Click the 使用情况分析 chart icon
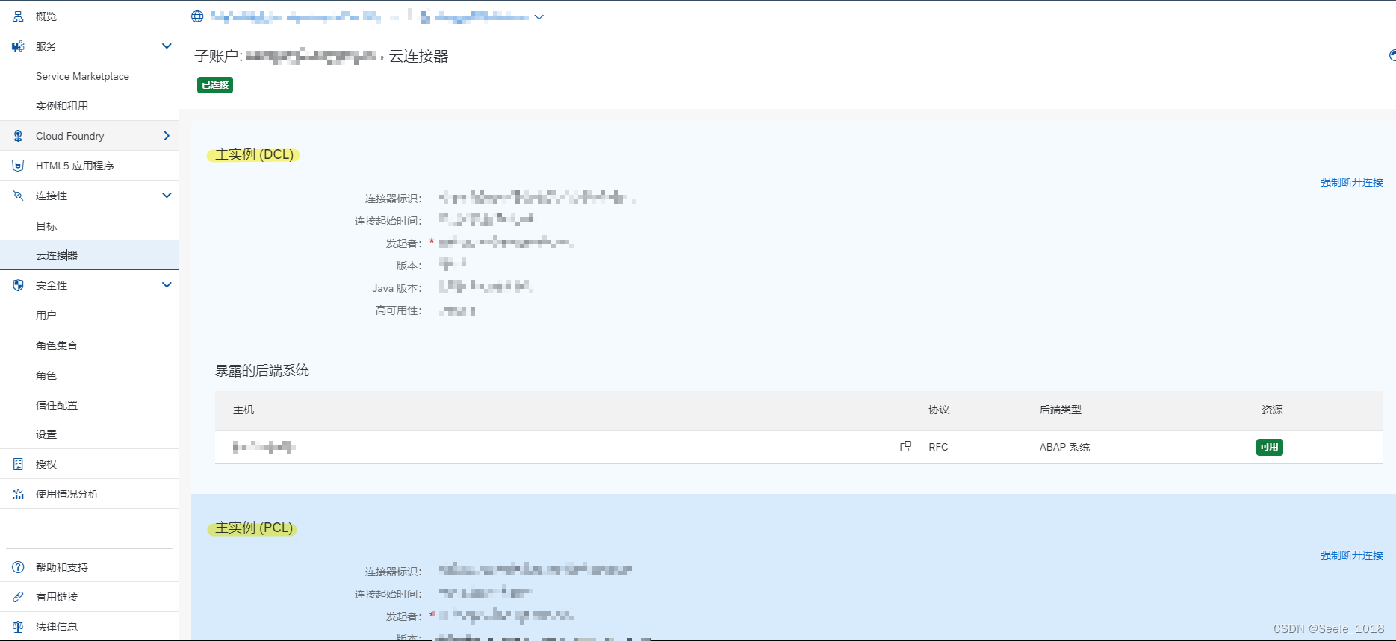Viewport: 1396px width, 641px height. pos(18,494)
